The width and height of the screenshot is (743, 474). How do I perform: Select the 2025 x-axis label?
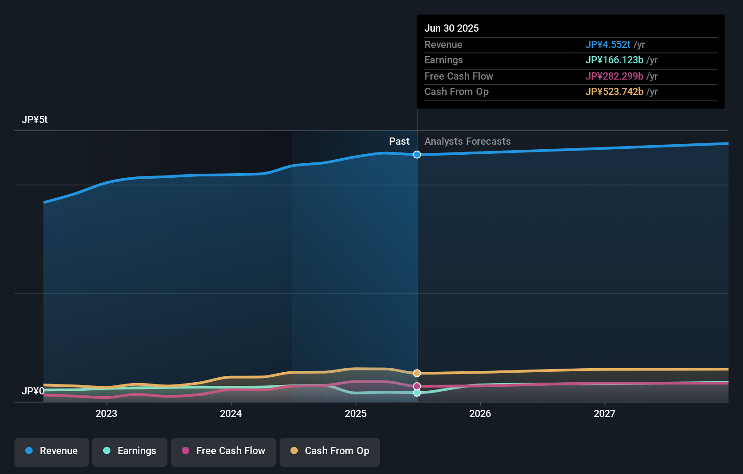tap(356, 413)
